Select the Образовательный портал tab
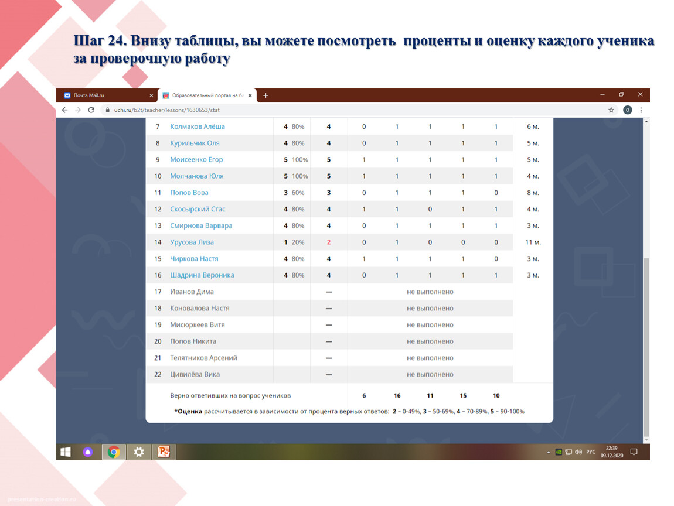Screen dimensions: 674x506 tap(205, 95)
